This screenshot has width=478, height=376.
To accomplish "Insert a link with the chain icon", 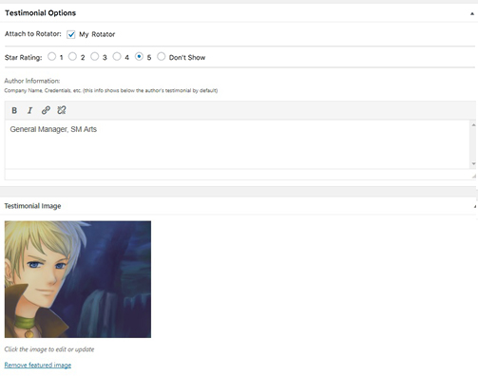I will tap(46, 110).
